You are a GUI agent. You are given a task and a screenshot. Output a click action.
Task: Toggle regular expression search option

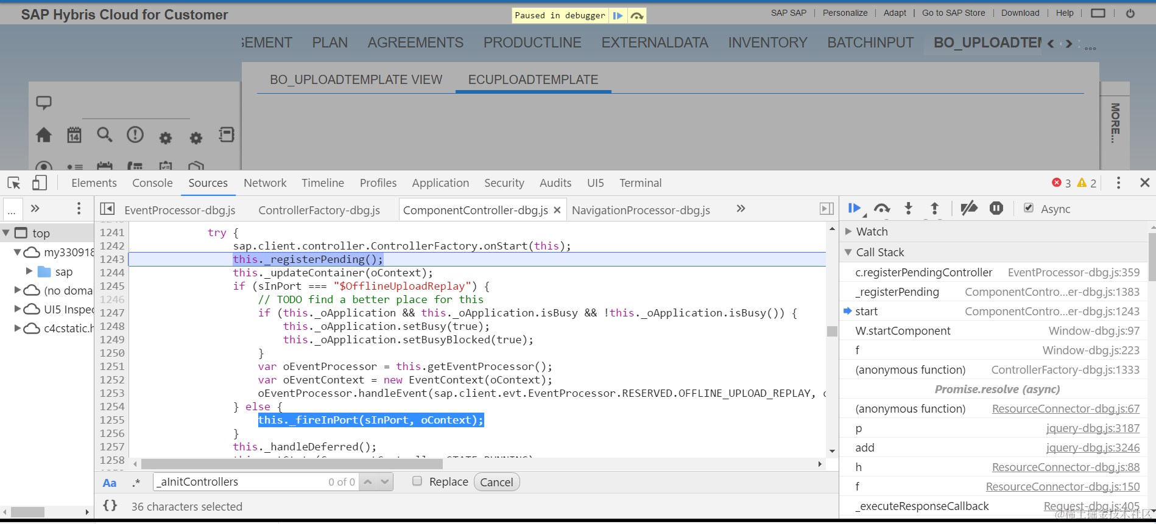point(136,483)
